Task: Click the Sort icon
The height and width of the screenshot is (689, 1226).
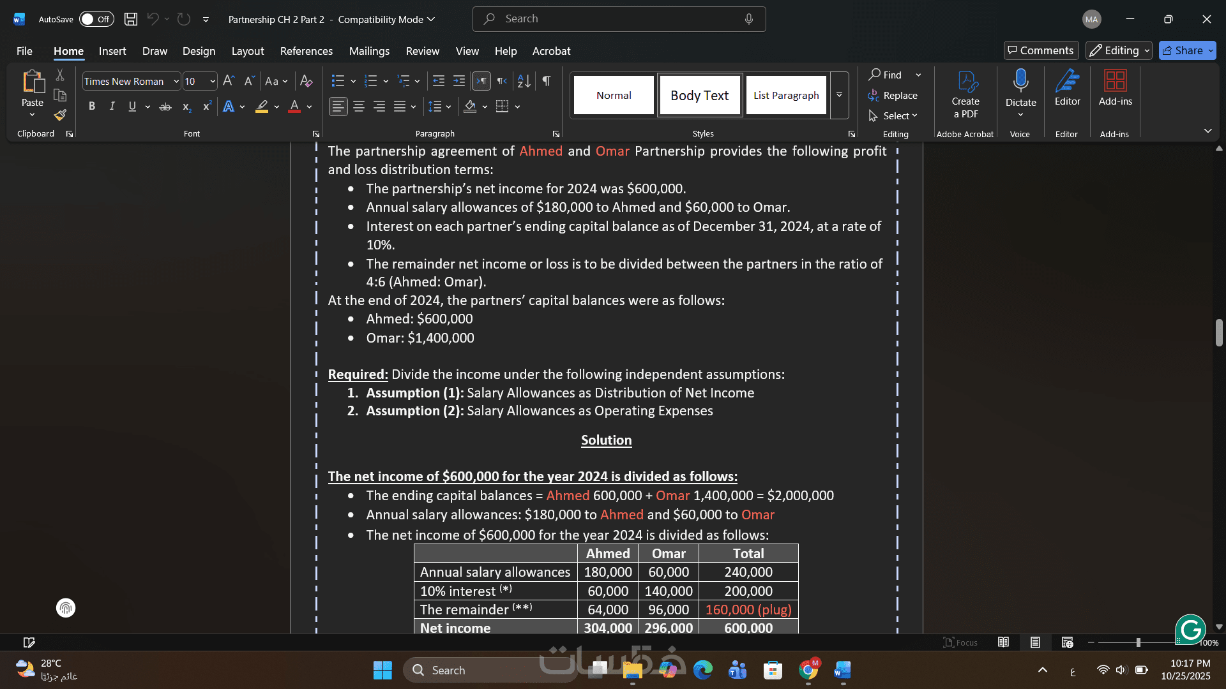Action: (x=524, y=81)
